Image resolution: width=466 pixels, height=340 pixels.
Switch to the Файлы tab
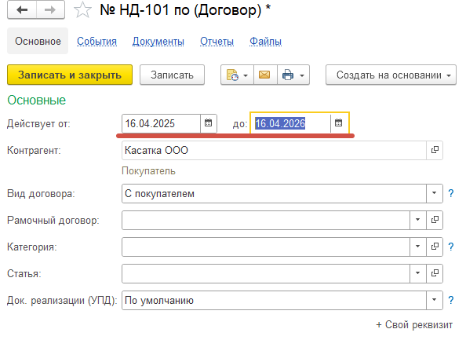[265, 42]
